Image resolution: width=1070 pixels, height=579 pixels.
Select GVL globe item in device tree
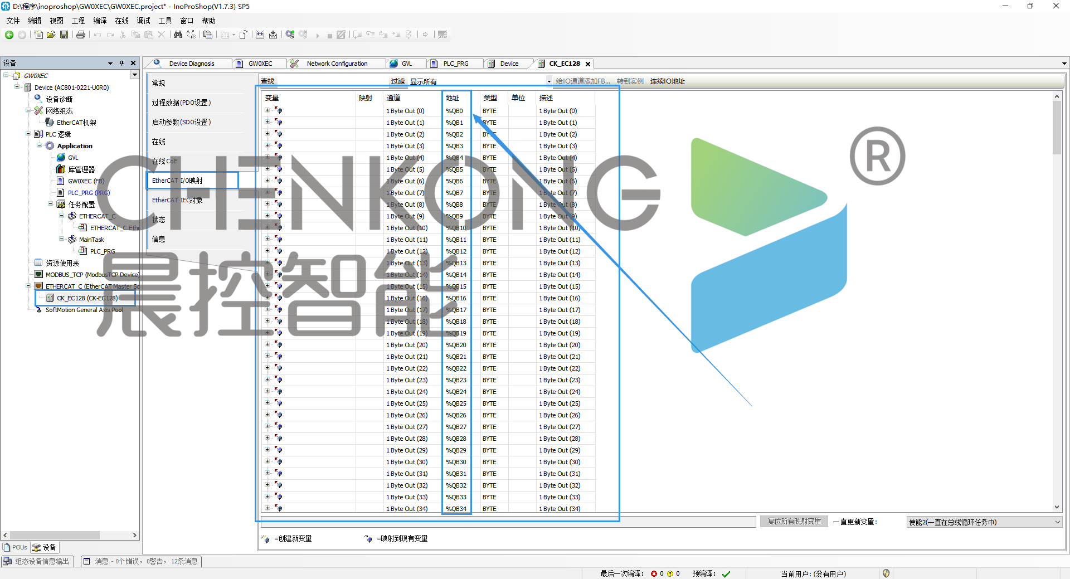[72, 158]
